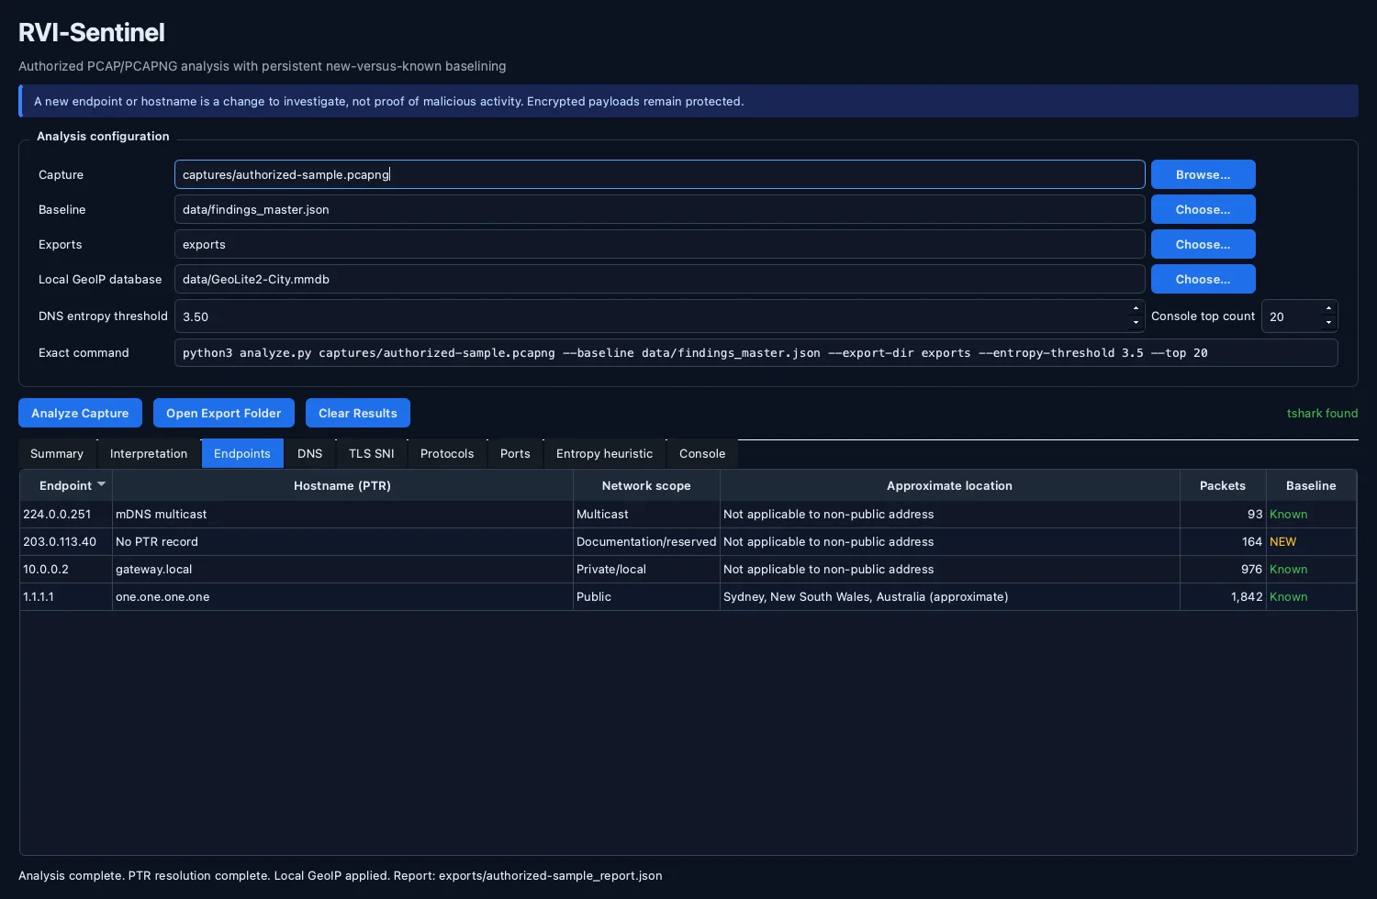Click the Endpoint column sort arrow

[x=102, y=484]
